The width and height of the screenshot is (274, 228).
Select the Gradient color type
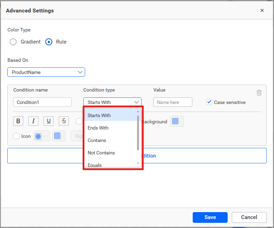[x=13, y=42]
